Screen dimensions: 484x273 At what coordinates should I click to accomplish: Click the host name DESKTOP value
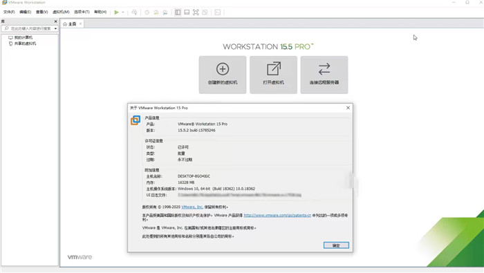[194, 176]
